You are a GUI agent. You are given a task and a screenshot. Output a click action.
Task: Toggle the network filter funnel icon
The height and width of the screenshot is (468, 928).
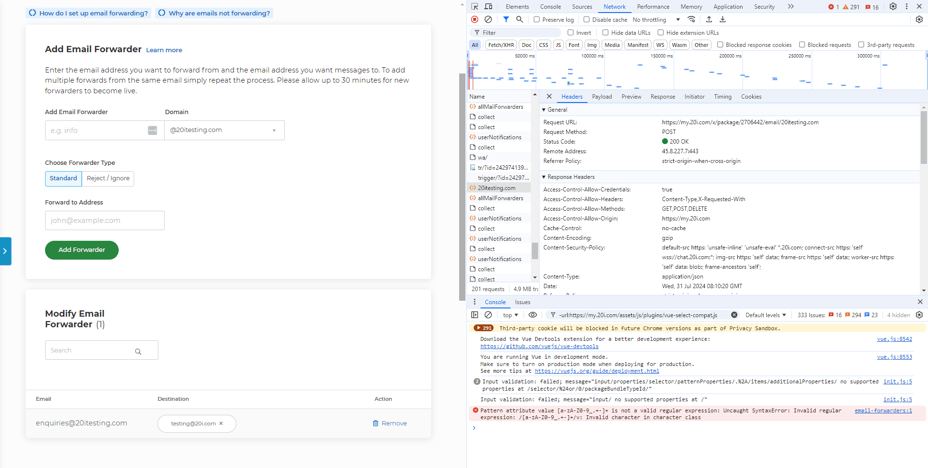tap(506, 19)
